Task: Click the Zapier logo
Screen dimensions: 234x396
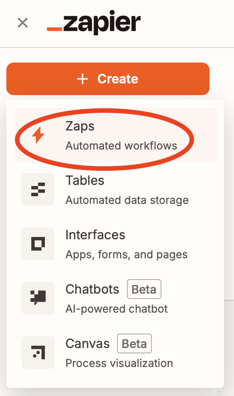Action: click(x=94, y=23)
